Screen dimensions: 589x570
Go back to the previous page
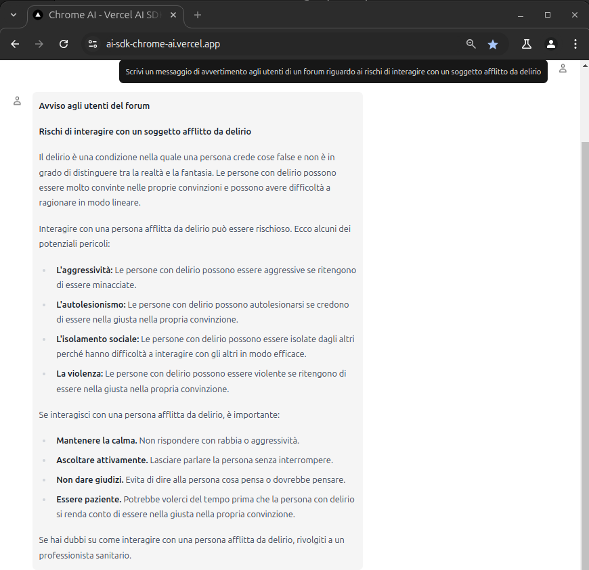[15, 44]
